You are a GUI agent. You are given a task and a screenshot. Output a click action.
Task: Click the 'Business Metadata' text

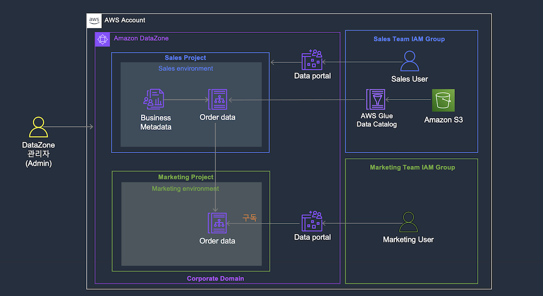coord(156,122)
